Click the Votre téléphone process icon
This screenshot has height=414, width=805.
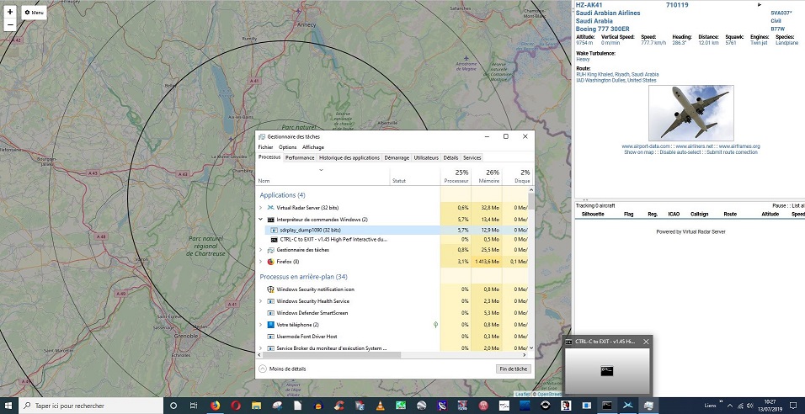[270, 325]
